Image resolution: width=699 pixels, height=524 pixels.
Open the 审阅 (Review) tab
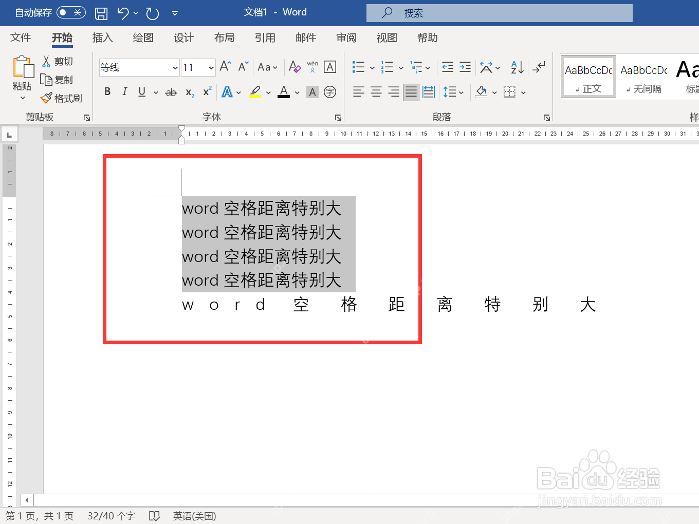tap(346, 38)
